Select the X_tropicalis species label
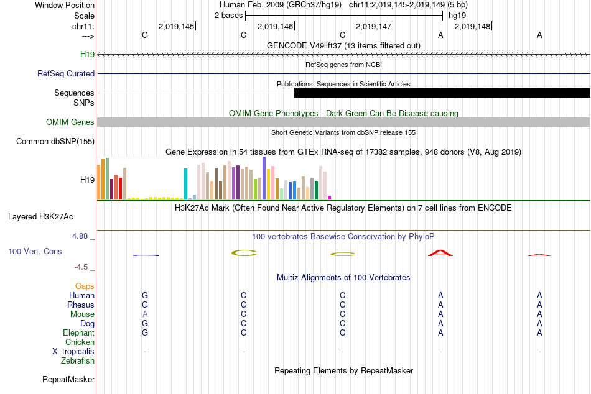Screen dimensions: 591x394 tap(73, 352)
